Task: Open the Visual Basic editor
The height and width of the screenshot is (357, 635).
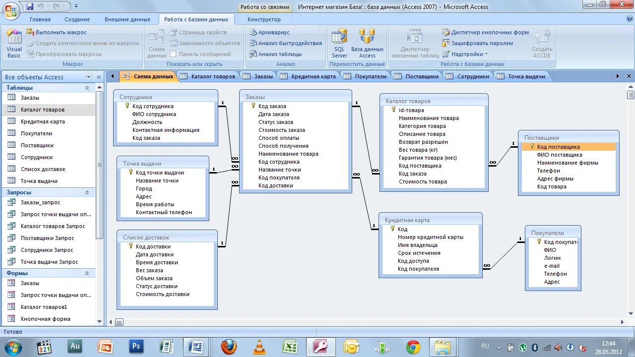Action: pyautogui.click(x=14, y=44)
